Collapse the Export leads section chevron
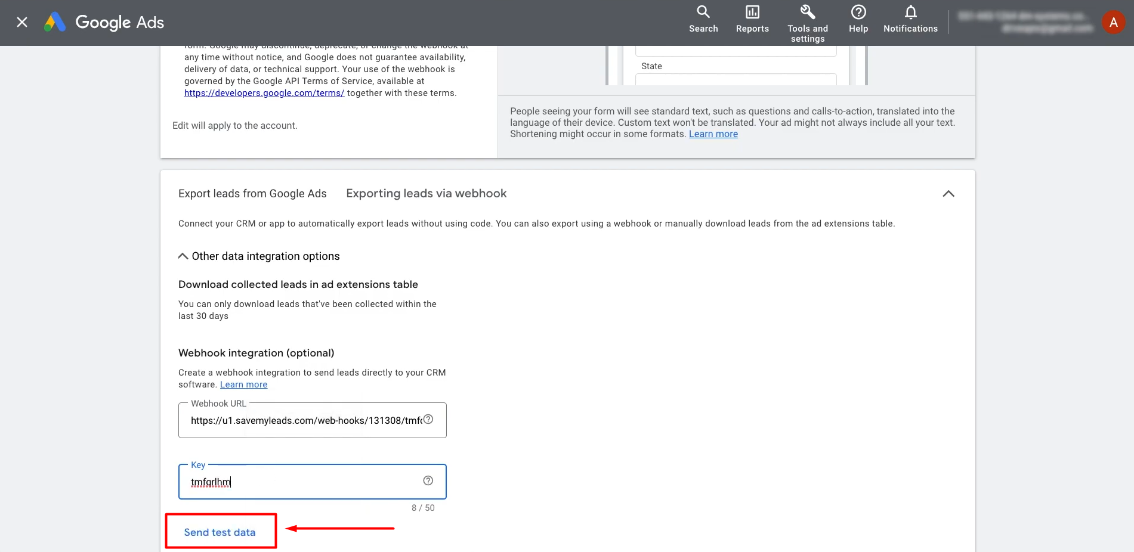Screen dimensions: 1134x552 coord(948,194)
